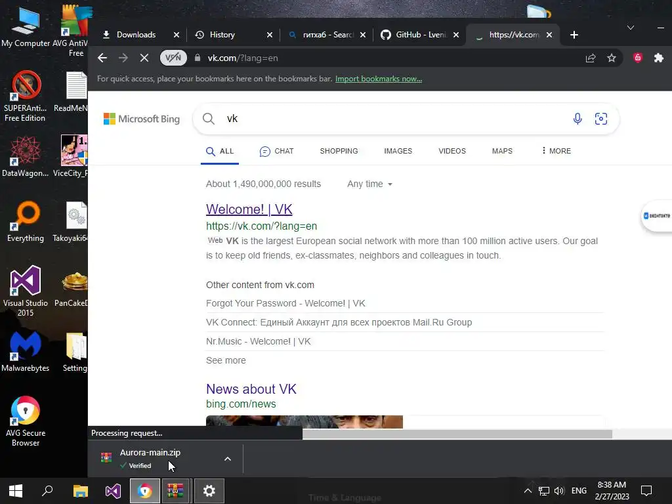
Task: Open Visual Studio from taskbar
Action: coord(113,491)
